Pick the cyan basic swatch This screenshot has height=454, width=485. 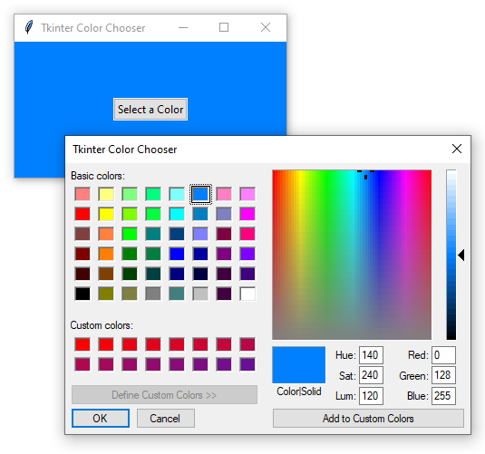point(177,214)
